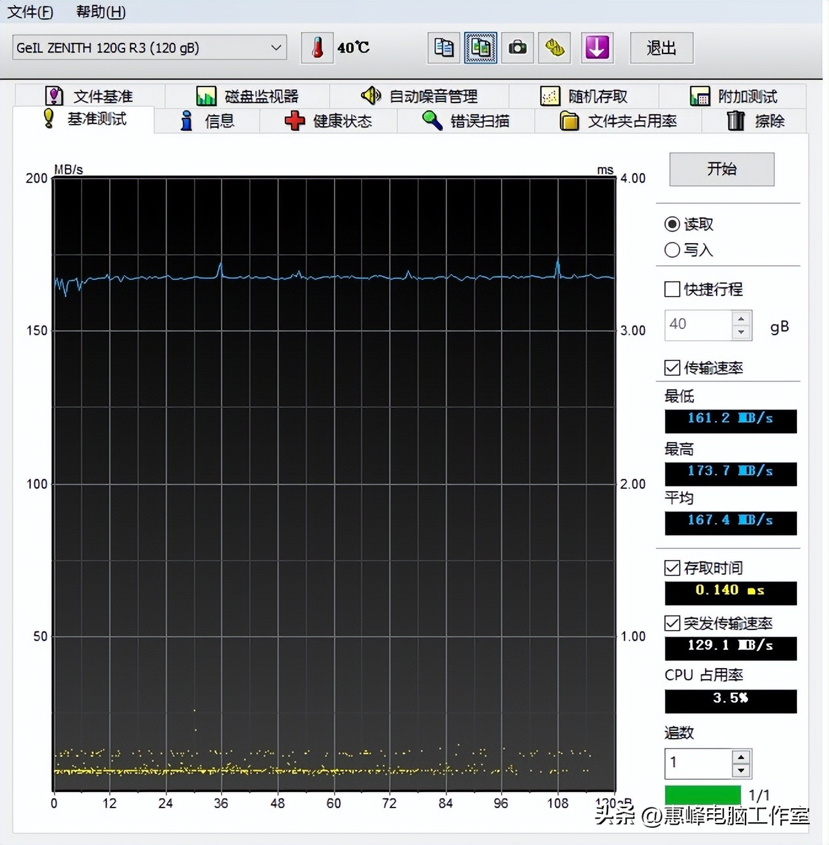
Task: Copy screenshot to clipboard using highlighted toolbar icon
Action: tap(480, 47)
